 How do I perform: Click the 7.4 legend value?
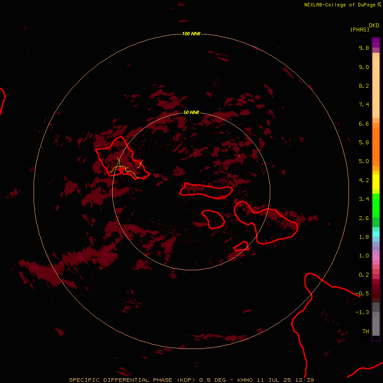(364, 105)
